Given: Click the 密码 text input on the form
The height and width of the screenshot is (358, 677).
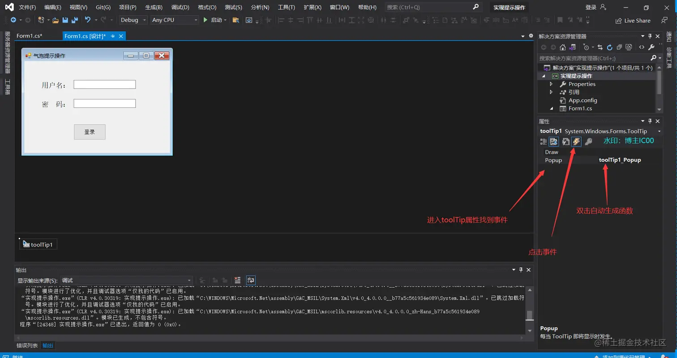Looking at the screenshot, I should click(x=104, y=103).
